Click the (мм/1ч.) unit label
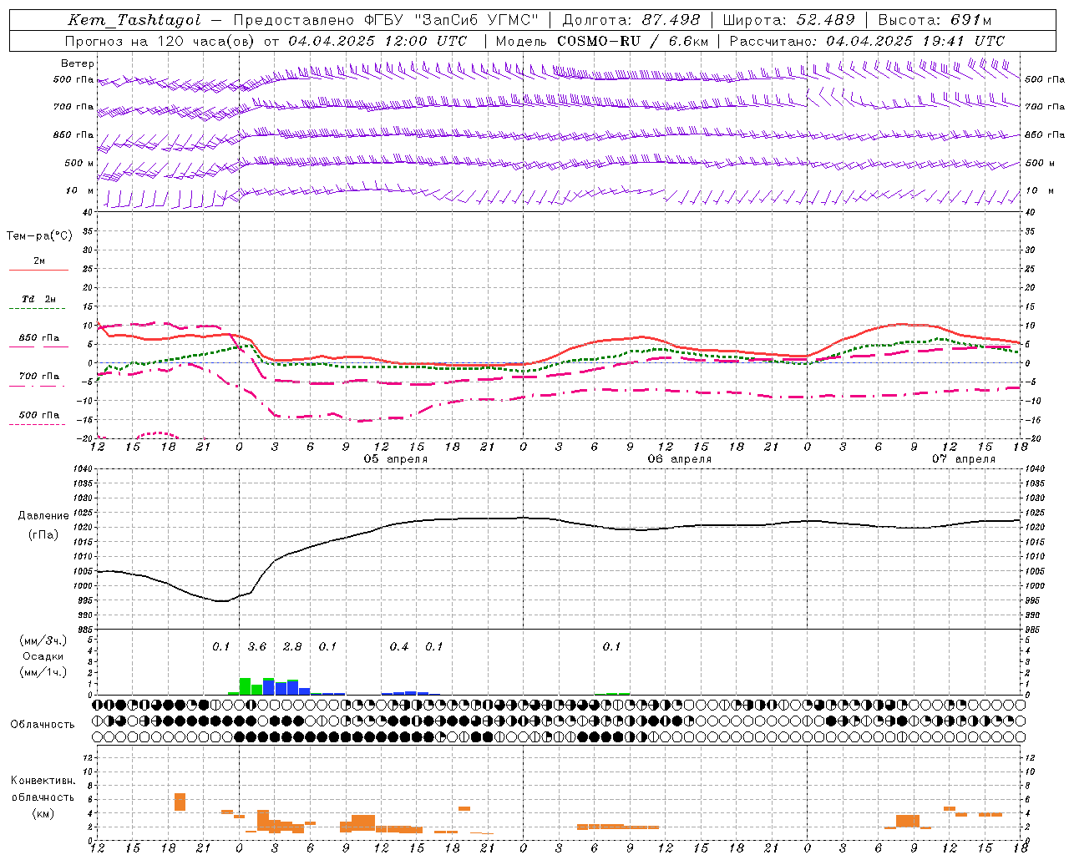The image size is (1069, 855). (x=43, y=672)
